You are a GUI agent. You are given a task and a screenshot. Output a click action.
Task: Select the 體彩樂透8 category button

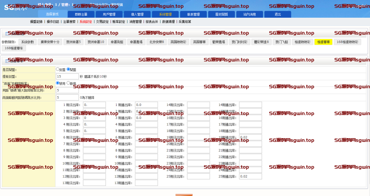262,42
